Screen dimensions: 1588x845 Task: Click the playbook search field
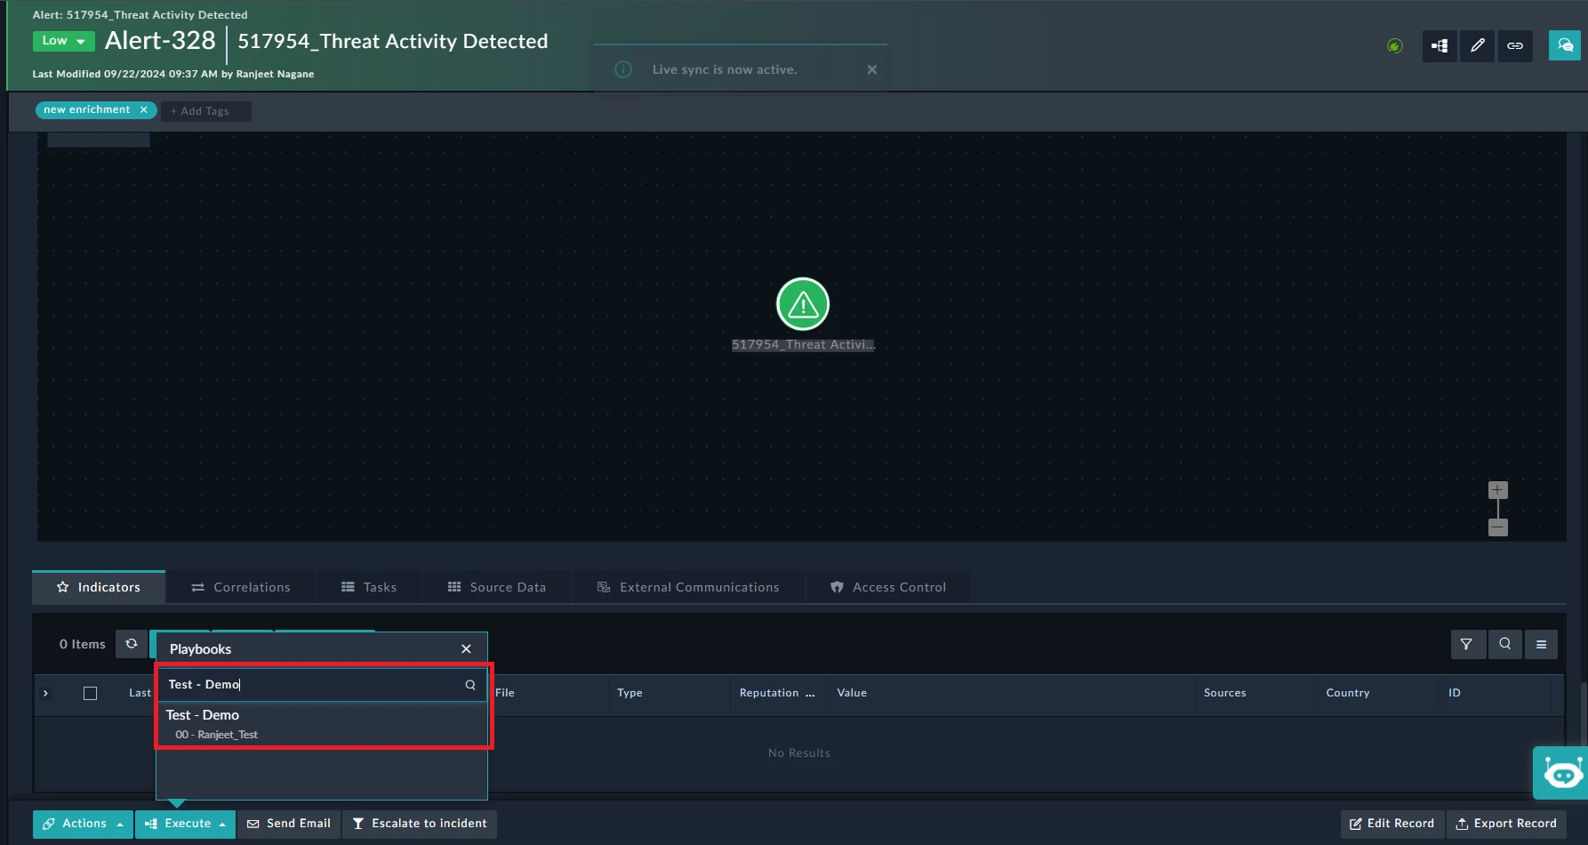coord(313,685)
